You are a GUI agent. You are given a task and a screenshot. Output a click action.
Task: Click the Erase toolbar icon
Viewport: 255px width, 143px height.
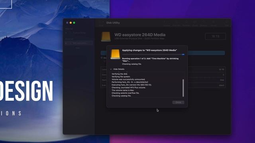(x=195, y=24)
